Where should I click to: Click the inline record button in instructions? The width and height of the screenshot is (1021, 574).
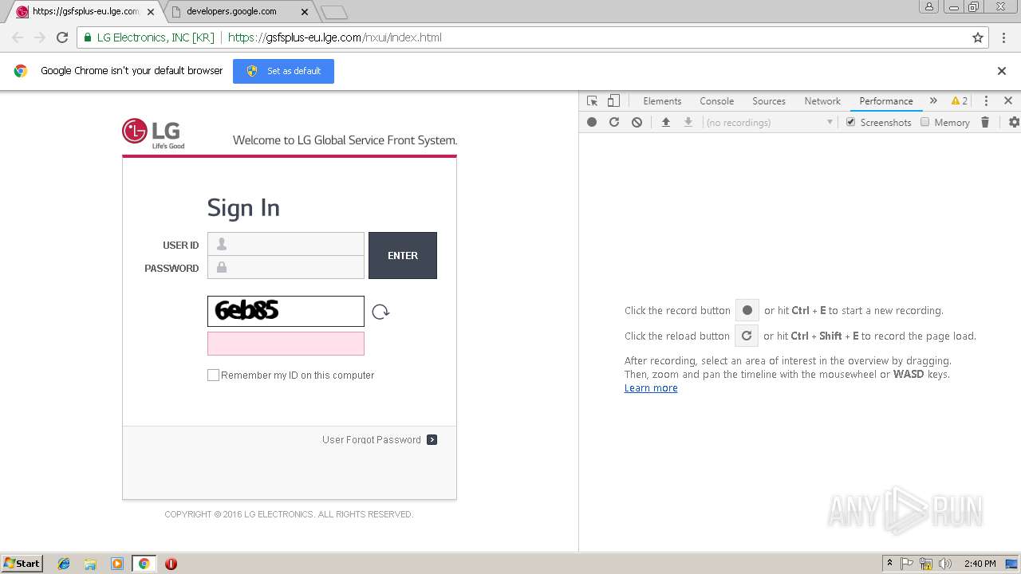747,311
